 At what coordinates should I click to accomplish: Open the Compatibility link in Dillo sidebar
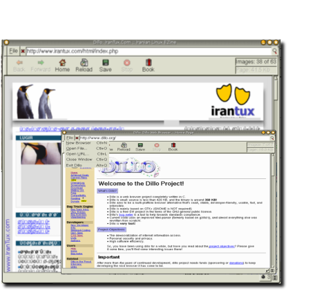[78, 196]
